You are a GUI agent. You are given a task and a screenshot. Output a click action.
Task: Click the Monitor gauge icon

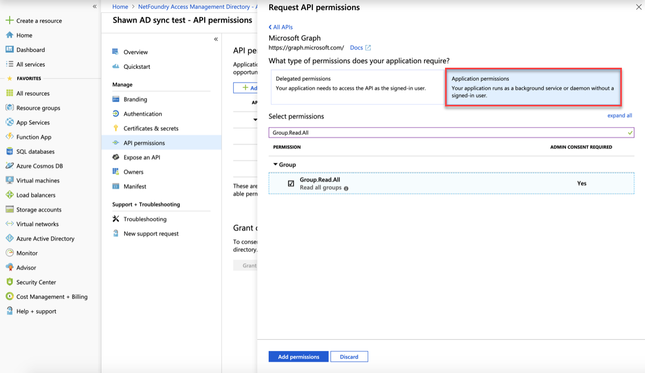(x=9, y=253)
